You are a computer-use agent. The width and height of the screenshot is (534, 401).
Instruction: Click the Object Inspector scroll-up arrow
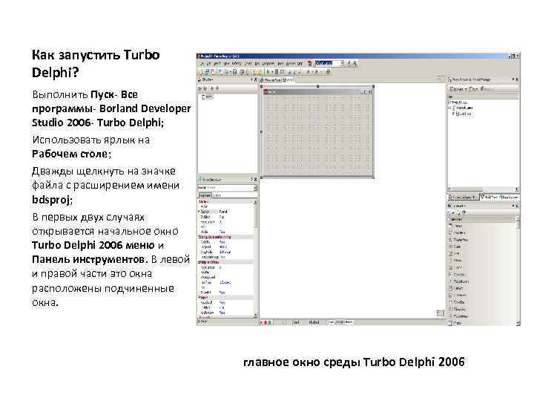(256, 202)
